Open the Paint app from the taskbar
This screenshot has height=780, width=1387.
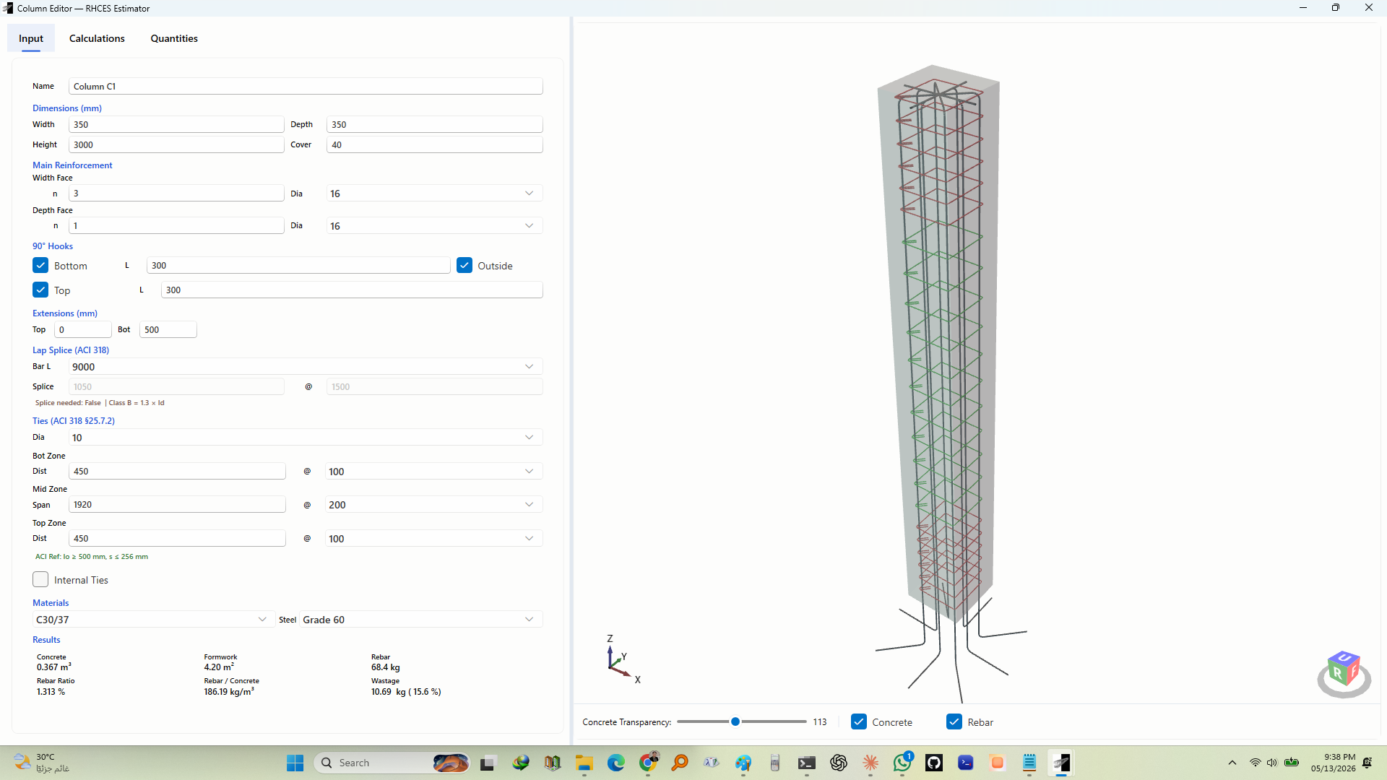click(x=743, y=763)
